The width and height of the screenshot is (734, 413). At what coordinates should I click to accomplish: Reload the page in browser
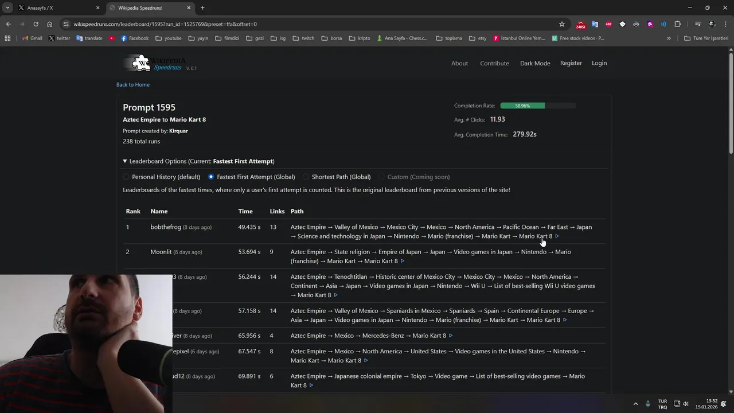[x=36, y=24]
